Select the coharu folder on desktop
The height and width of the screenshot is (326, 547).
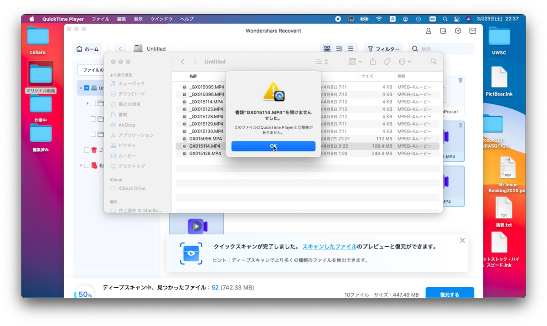coord(38,41)
